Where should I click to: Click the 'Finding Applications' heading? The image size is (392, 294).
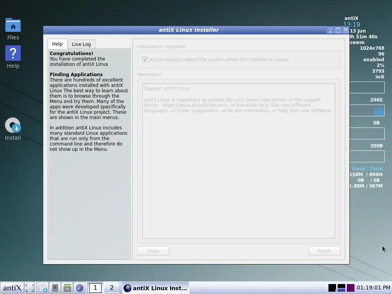[x=76, y=75]
